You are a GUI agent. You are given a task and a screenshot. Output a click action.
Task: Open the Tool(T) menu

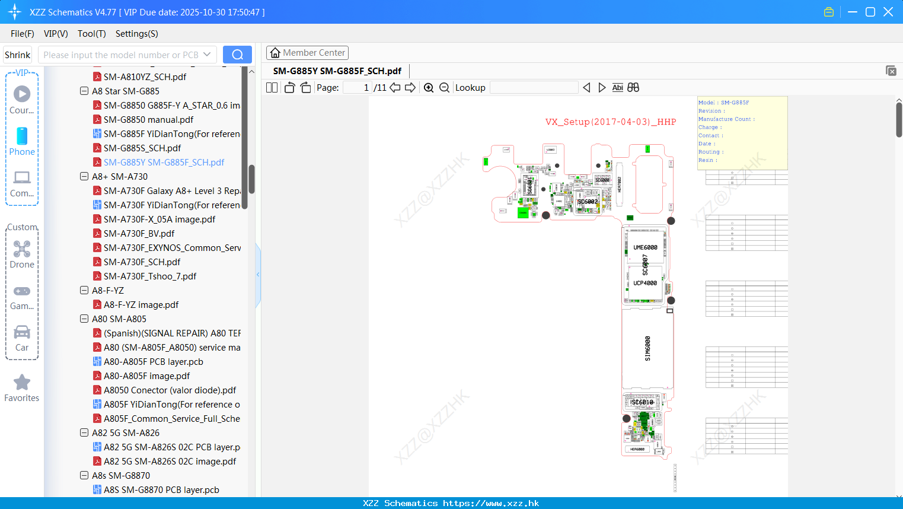[x=92, y=34]
